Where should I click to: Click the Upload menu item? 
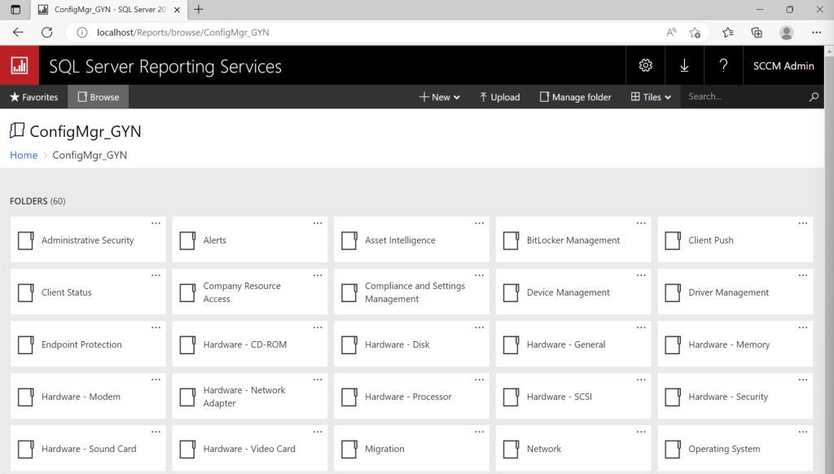click(499, 97)
